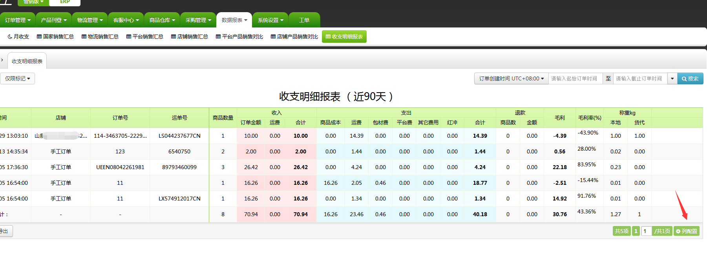707x257 pixels.
Task: Click the 其它费用 column header
Action: coord(428,123)
